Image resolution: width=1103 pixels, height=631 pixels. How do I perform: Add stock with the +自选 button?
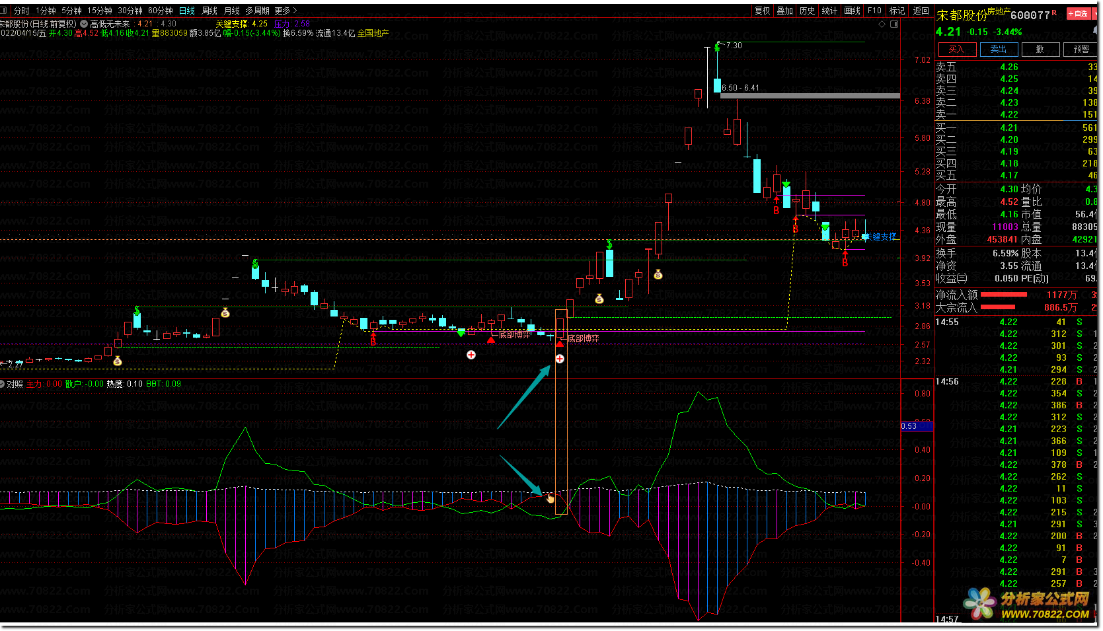coord(1078,13)
